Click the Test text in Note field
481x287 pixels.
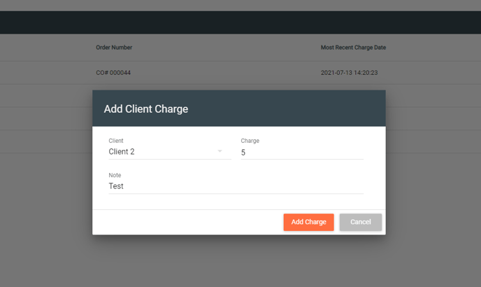(116, 186)
